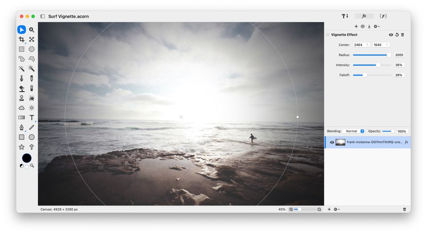Switch to the text tool options tab
Viewport: 427px width, 234px height.
(x=345, y=16)
